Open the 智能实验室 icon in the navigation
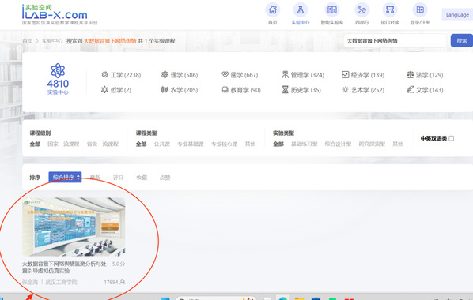 (332, 10)
